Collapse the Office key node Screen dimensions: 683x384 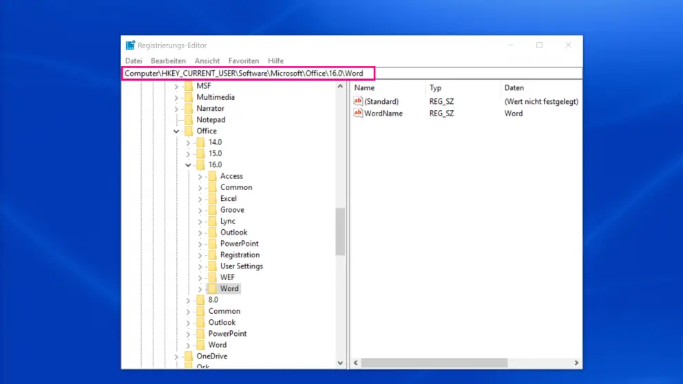[176, 131]
